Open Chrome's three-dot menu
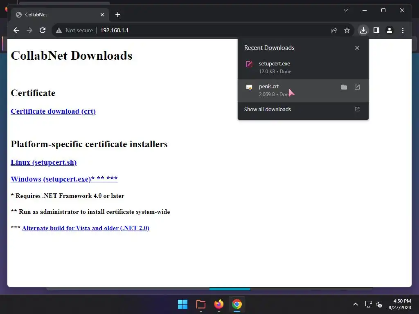Image resolution: width=419 pixels, height=314 pixels. coord(403,30)
